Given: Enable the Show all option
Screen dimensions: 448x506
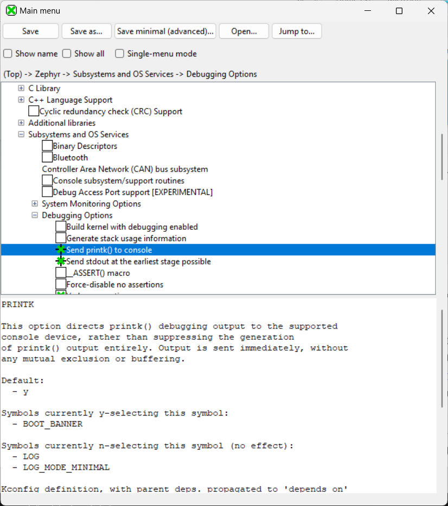Looking at the screenshot, I should coord(67,54).
